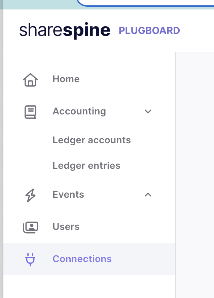Click the PLUGBOARD header text
The image size is (214, 298).
point(149,31)
